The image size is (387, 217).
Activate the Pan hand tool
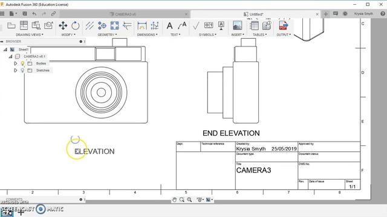[x=175, y=200]
